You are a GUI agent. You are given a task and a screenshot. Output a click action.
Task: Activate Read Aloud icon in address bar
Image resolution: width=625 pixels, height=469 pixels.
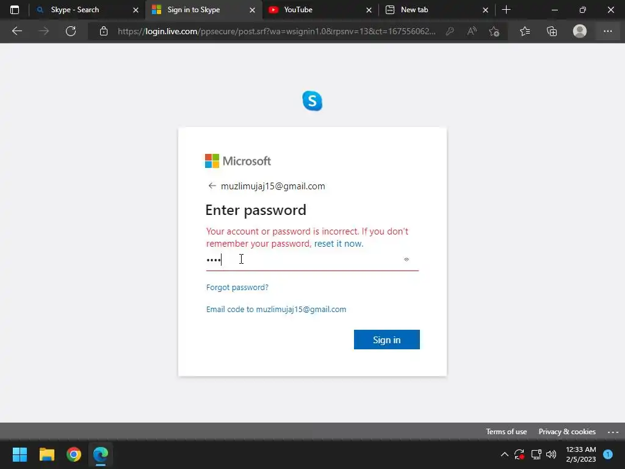point(472,31)
